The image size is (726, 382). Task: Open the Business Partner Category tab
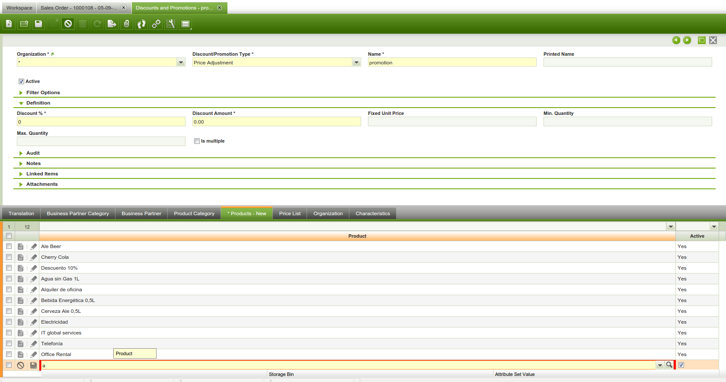coord(78,213)
